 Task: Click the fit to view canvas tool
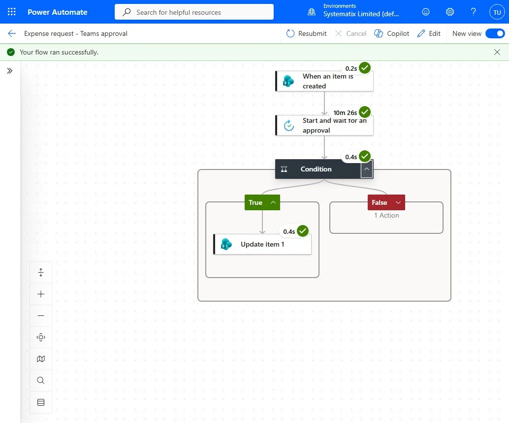tap(41, 337)
